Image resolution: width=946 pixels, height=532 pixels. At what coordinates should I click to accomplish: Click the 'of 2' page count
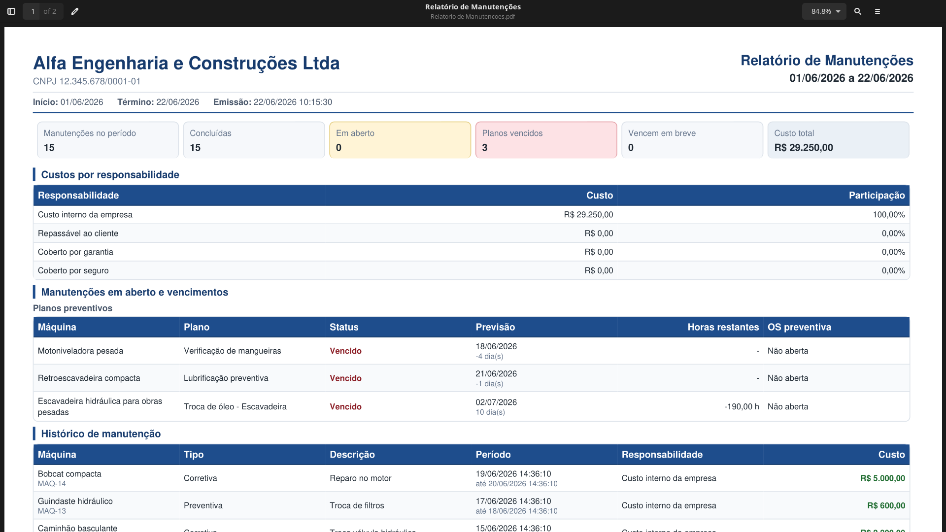(50, 11)
